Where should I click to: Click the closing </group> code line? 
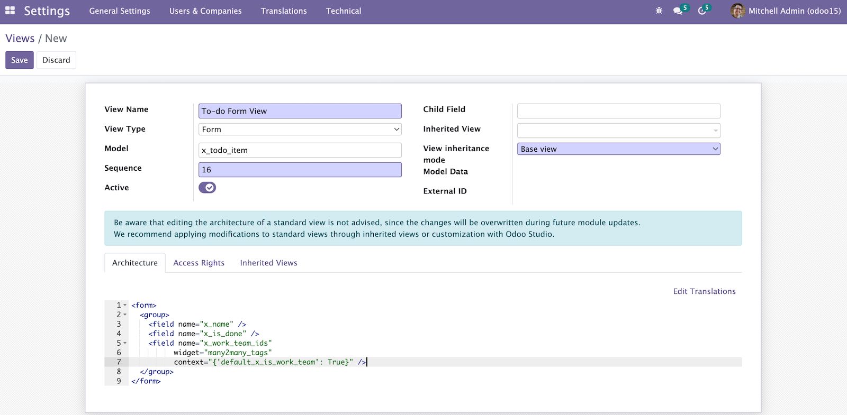(157, 372)
